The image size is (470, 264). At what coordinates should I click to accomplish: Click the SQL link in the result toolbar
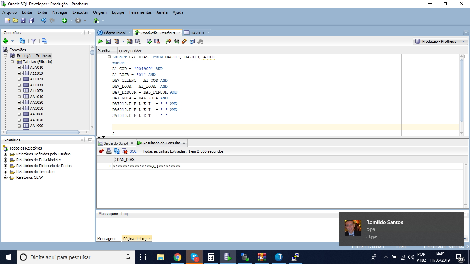[x=133, y=151]
